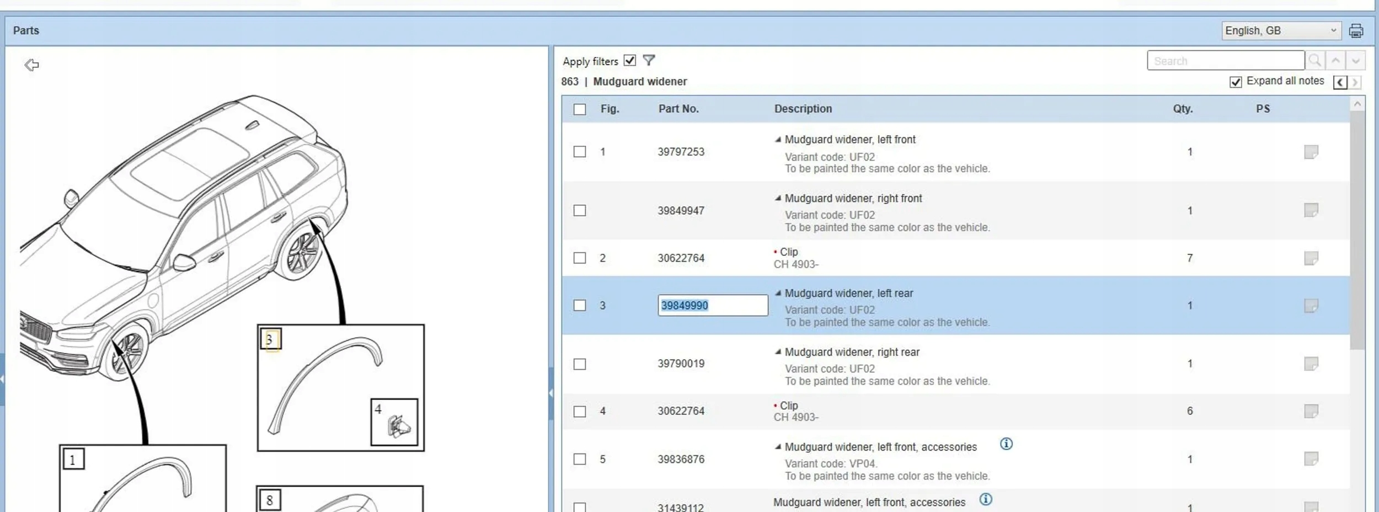Viewport: 1379px width, 512px height.
Task: Check the box for part 39790019
Action: (x=580, y=364)
